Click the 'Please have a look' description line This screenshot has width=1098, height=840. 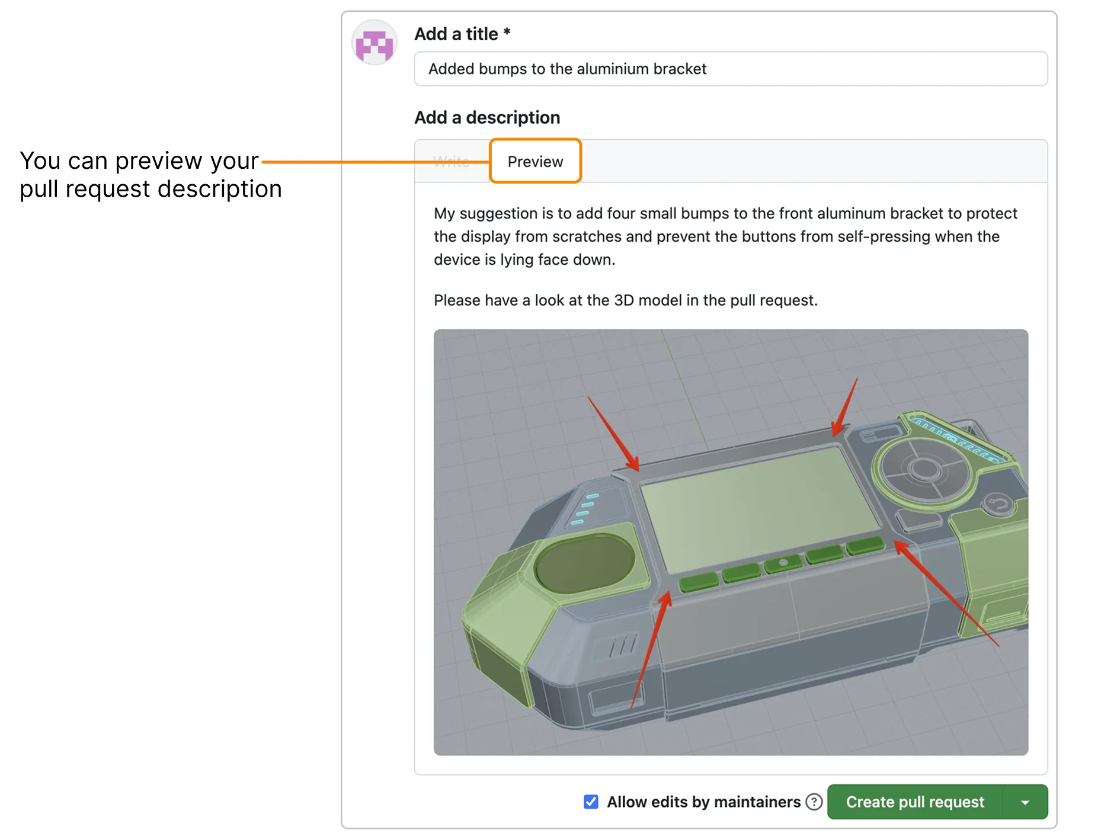[x=625, y=300]
